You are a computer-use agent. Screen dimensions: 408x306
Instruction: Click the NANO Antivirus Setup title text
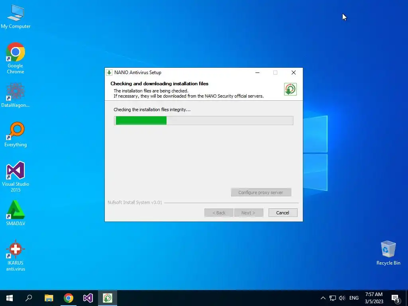point(138,73)
